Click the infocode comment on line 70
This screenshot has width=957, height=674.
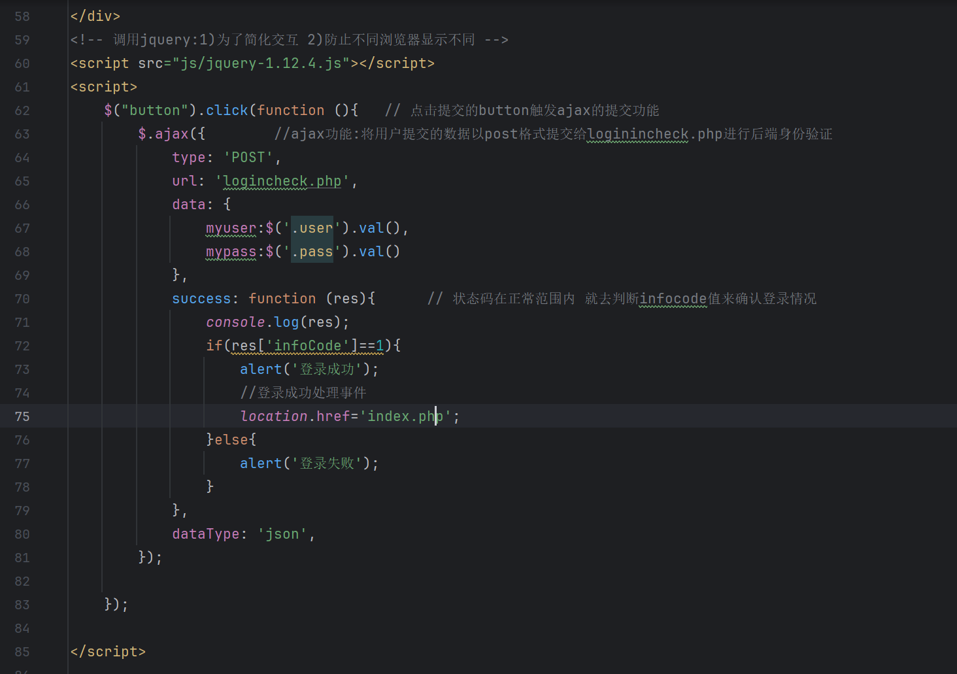[x=622, y=299]
